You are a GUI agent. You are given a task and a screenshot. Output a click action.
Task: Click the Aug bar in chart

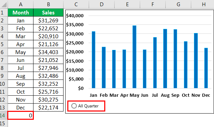(165, 59)
